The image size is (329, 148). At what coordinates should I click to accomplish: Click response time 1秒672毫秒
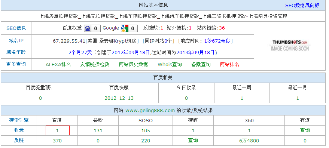pos(217,41)
